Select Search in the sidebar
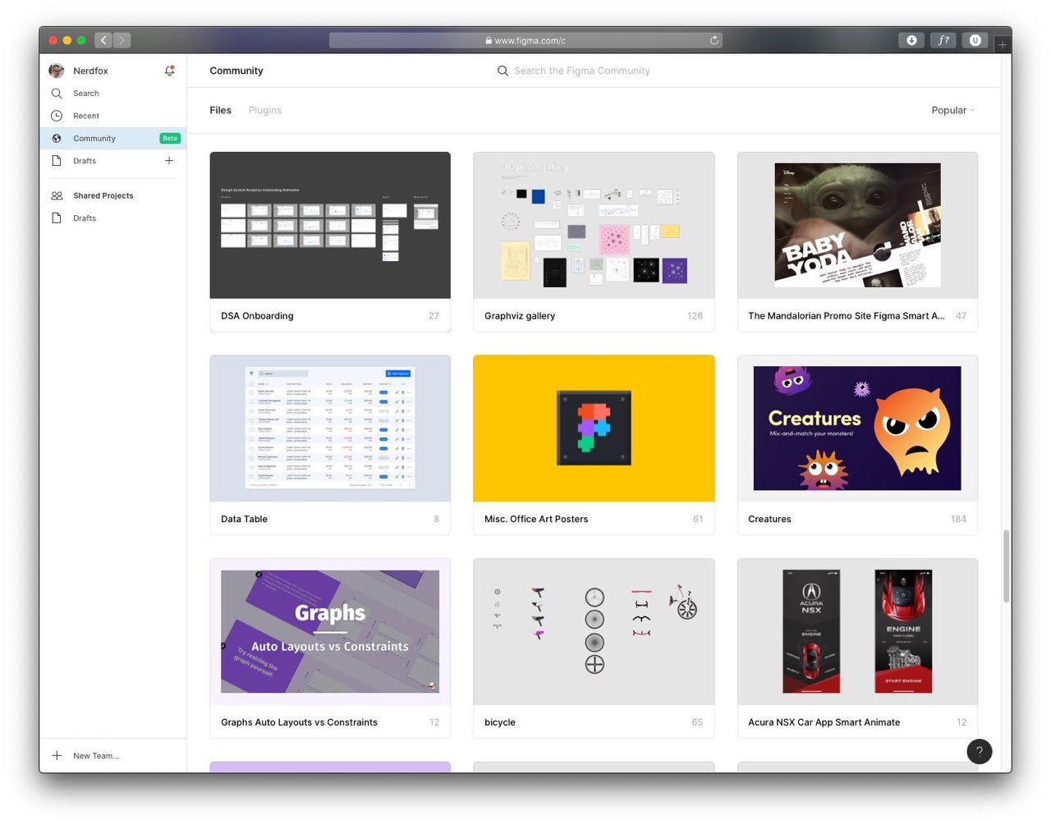Image resolution: width=1051 pixels, height=825 pixels. coord(113,94)
